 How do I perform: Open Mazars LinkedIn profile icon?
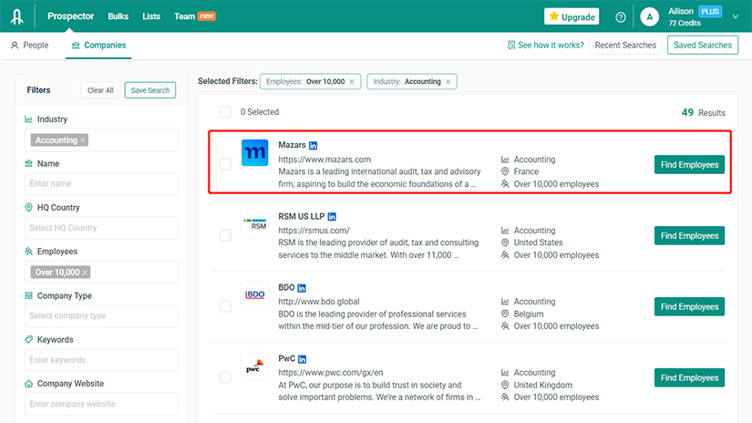tap(314, 145)
